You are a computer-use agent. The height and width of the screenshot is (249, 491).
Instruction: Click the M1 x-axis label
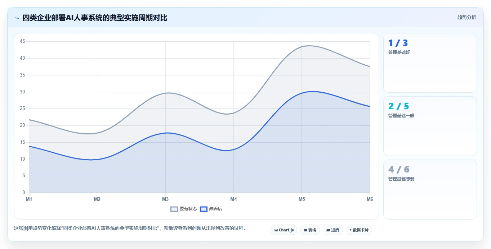[x=29, y=199]
